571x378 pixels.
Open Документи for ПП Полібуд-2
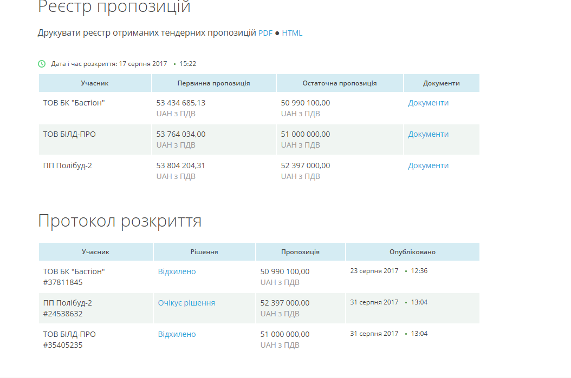pos(428,165)
